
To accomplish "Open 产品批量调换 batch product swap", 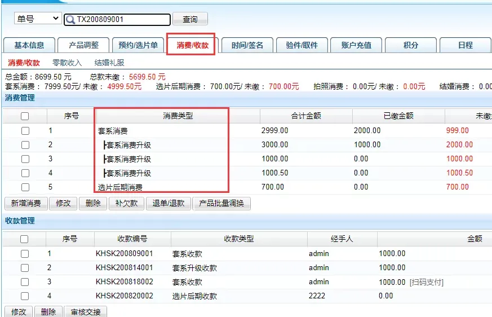I will click(221, 203).
